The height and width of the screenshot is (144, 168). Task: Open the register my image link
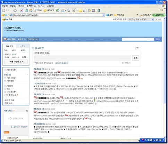coord(61,63)
